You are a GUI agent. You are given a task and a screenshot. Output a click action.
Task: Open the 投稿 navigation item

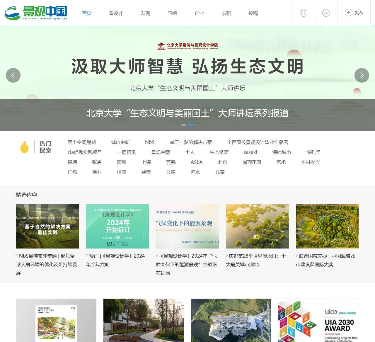click(253, 13)
